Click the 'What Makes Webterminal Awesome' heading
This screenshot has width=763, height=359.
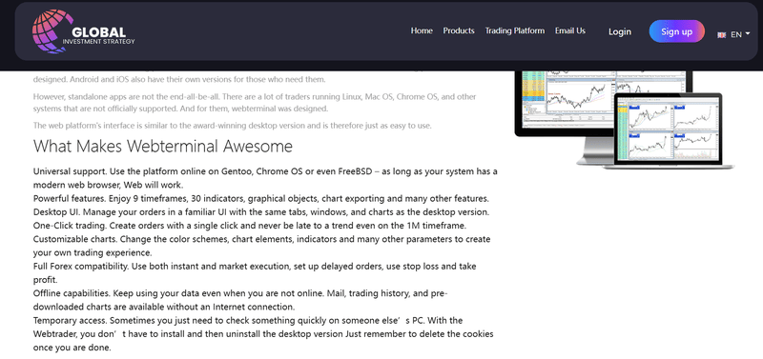pos(163,147)
